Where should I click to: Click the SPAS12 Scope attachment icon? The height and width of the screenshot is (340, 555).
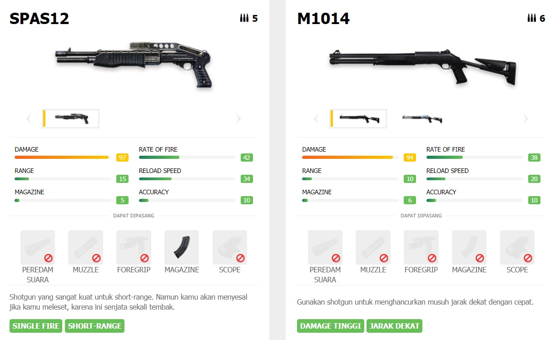230,247
